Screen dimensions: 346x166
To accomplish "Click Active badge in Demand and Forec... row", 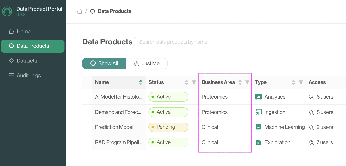I will point(169,112).
